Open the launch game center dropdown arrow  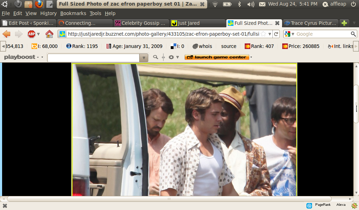[251, 57]
